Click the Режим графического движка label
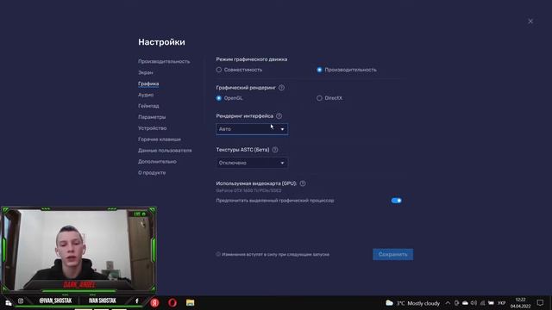Viewport: 552px width, 310px height. (252, 59)
